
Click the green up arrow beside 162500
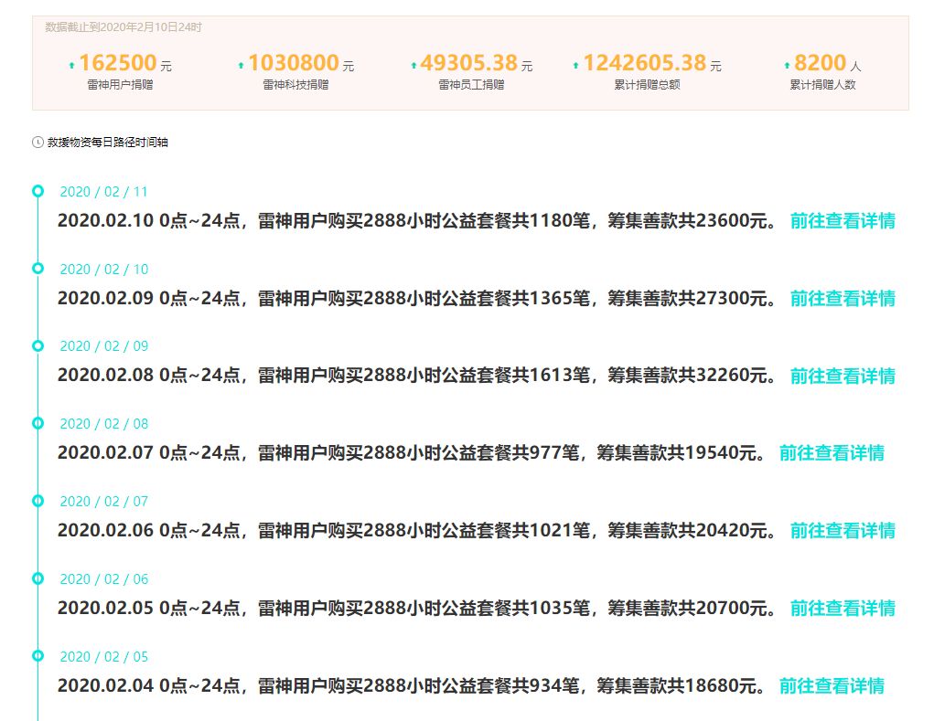pos(72,66)
